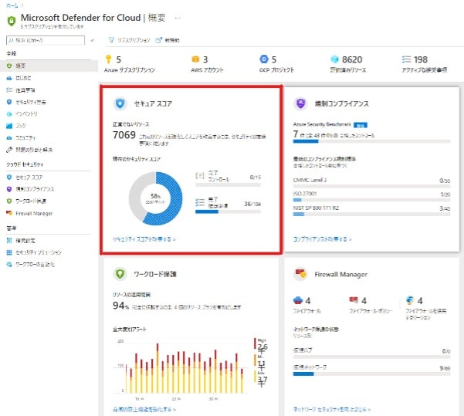464x416 pixels.
Task: Click the AWS アカウント box icon
Action: click(x=195, y=59)
